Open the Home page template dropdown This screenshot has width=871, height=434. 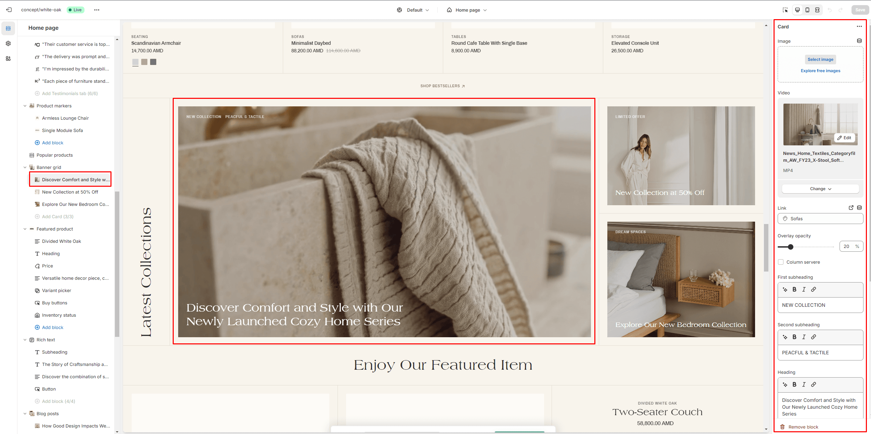[467, 10]
